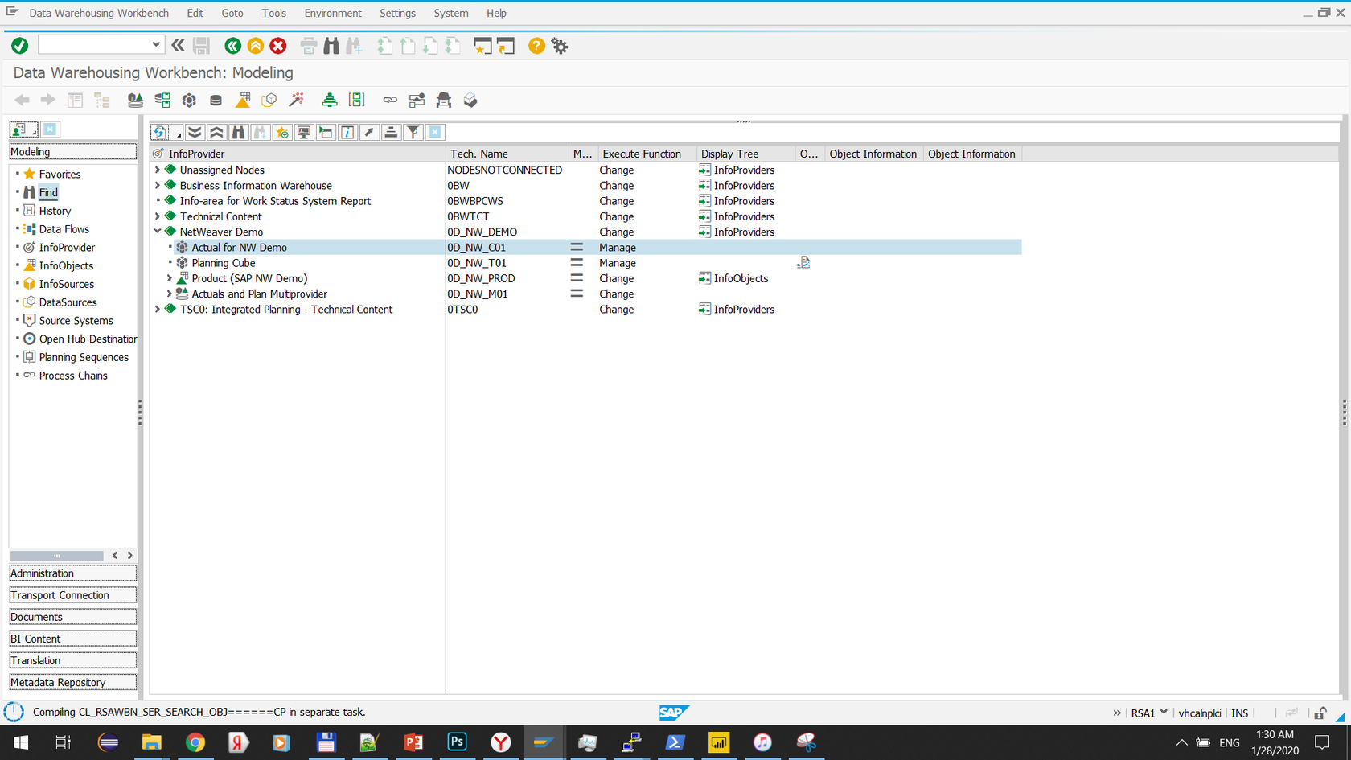This screenshot has height=760, width=1351.
Task: Click Find binoculars in tree toolbar
Action: click(238, 132)
